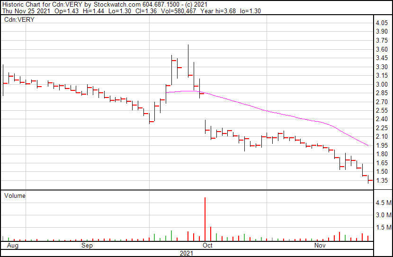Click the 4.5 M volume axis label
This screenshot has width=393, height=257.
(384, 203)
